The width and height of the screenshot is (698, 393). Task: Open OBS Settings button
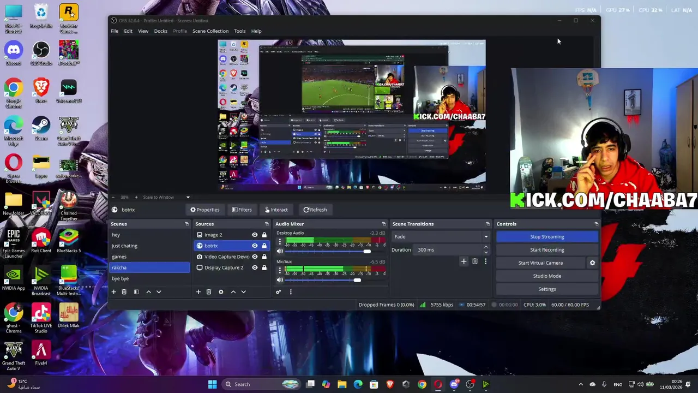[x=547, y=289]
